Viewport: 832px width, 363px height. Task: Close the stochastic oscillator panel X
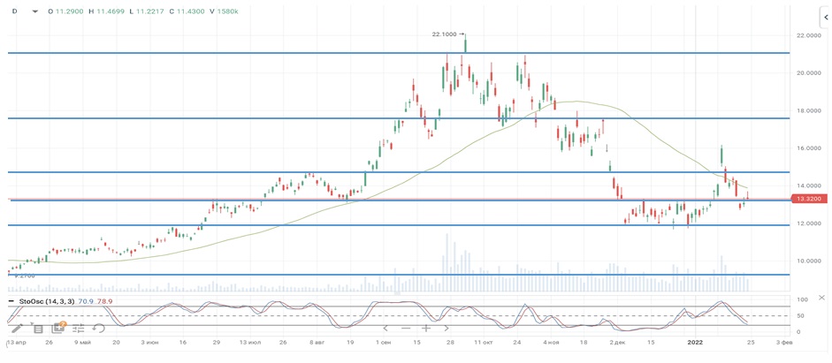pos(822,298)
